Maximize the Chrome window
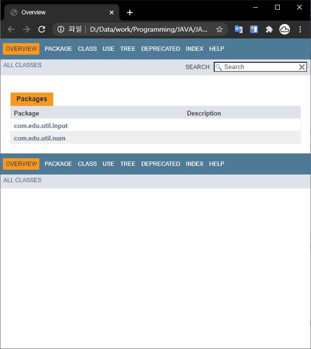The width and height of the screenshot is (311, 349). click(277, 7)
